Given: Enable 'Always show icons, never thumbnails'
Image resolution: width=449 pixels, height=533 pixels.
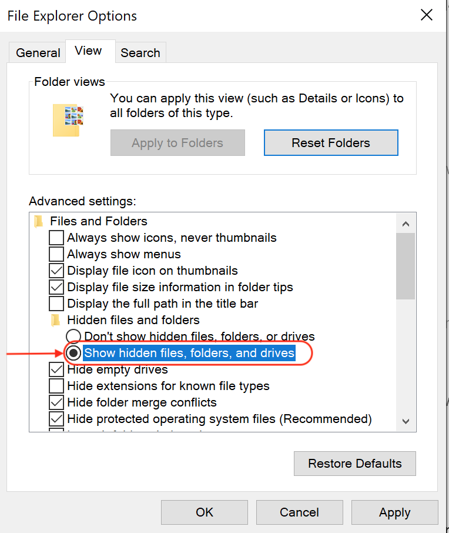Looking at the screenshot, I should point(56,238).
